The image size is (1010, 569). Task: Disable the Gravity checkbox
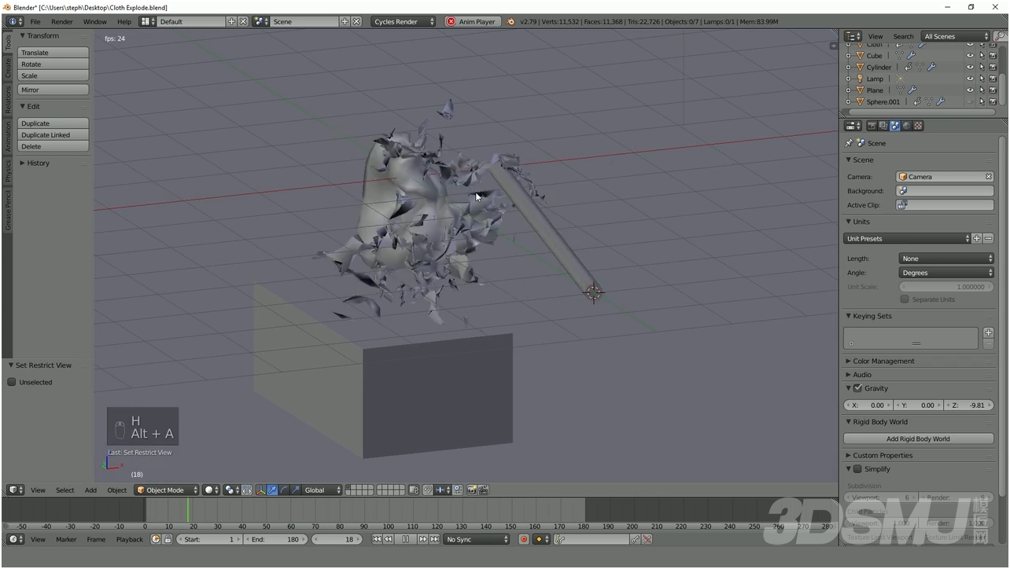(x=858, y=388)
